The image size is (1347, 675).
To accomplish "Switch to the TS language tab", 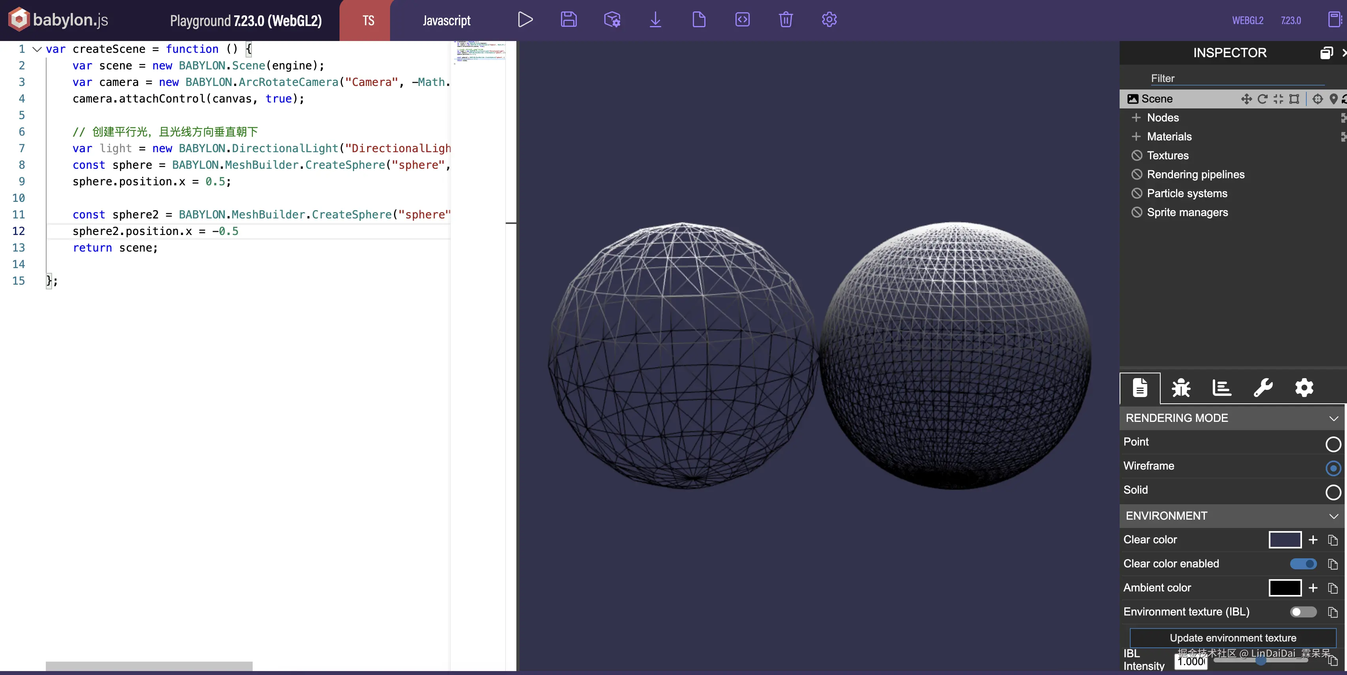I will coord(368,21).
